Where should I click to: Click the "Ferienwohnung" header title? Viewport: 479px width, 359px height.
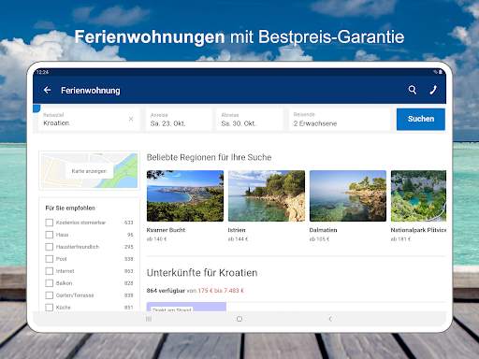[x=91, y=91]
